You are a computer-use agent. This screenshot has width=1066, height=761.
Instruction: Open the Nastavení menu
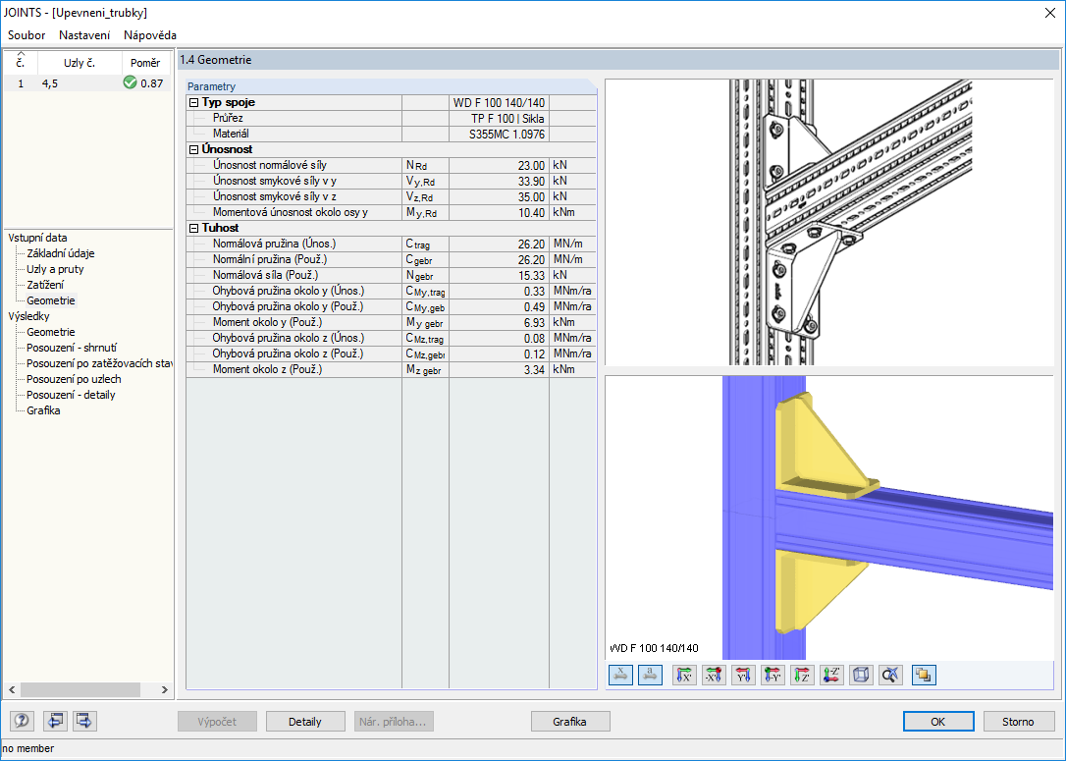click(84, 35)
